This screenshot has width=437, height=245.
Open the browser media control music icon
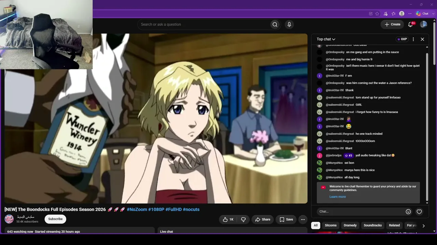tap(385, 14)
